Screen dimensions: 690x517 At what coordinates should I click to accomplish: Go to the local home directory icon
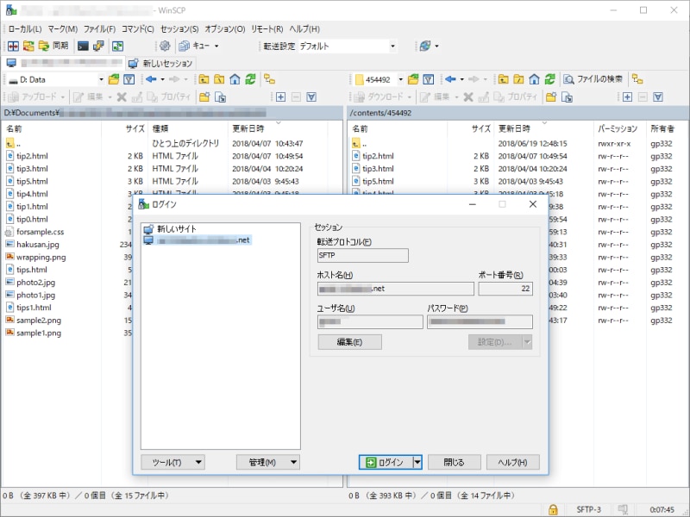pyautogui.click(x=234, y=79)
